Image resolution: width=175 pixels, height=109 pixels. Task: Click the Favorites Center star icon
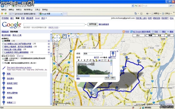pos(2,13)
